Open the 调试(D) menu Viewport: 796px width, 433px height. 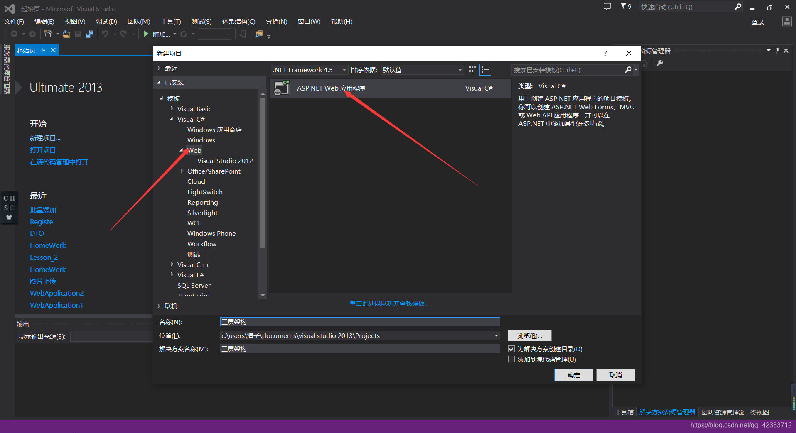coord(106,21)
